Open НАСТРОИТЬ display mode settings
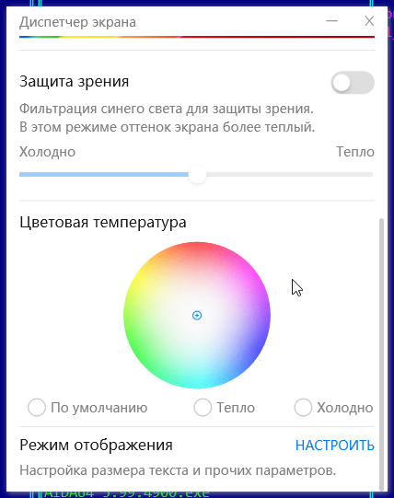Image resolution: width=394 pixels, height=498 pixels. (x=335, y=446)
